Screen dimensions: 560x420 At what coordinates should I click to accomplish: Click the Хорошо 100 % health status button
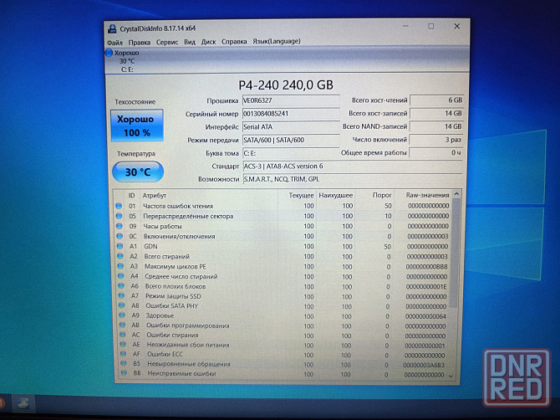[137, 125]
